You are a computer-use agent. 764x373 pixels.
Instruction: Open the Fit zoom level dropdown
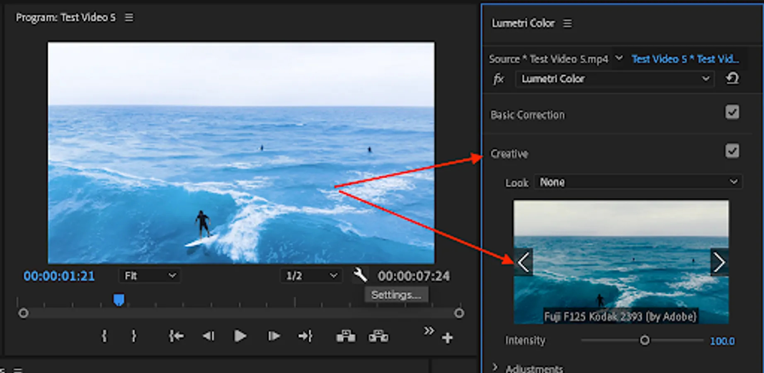150,276
